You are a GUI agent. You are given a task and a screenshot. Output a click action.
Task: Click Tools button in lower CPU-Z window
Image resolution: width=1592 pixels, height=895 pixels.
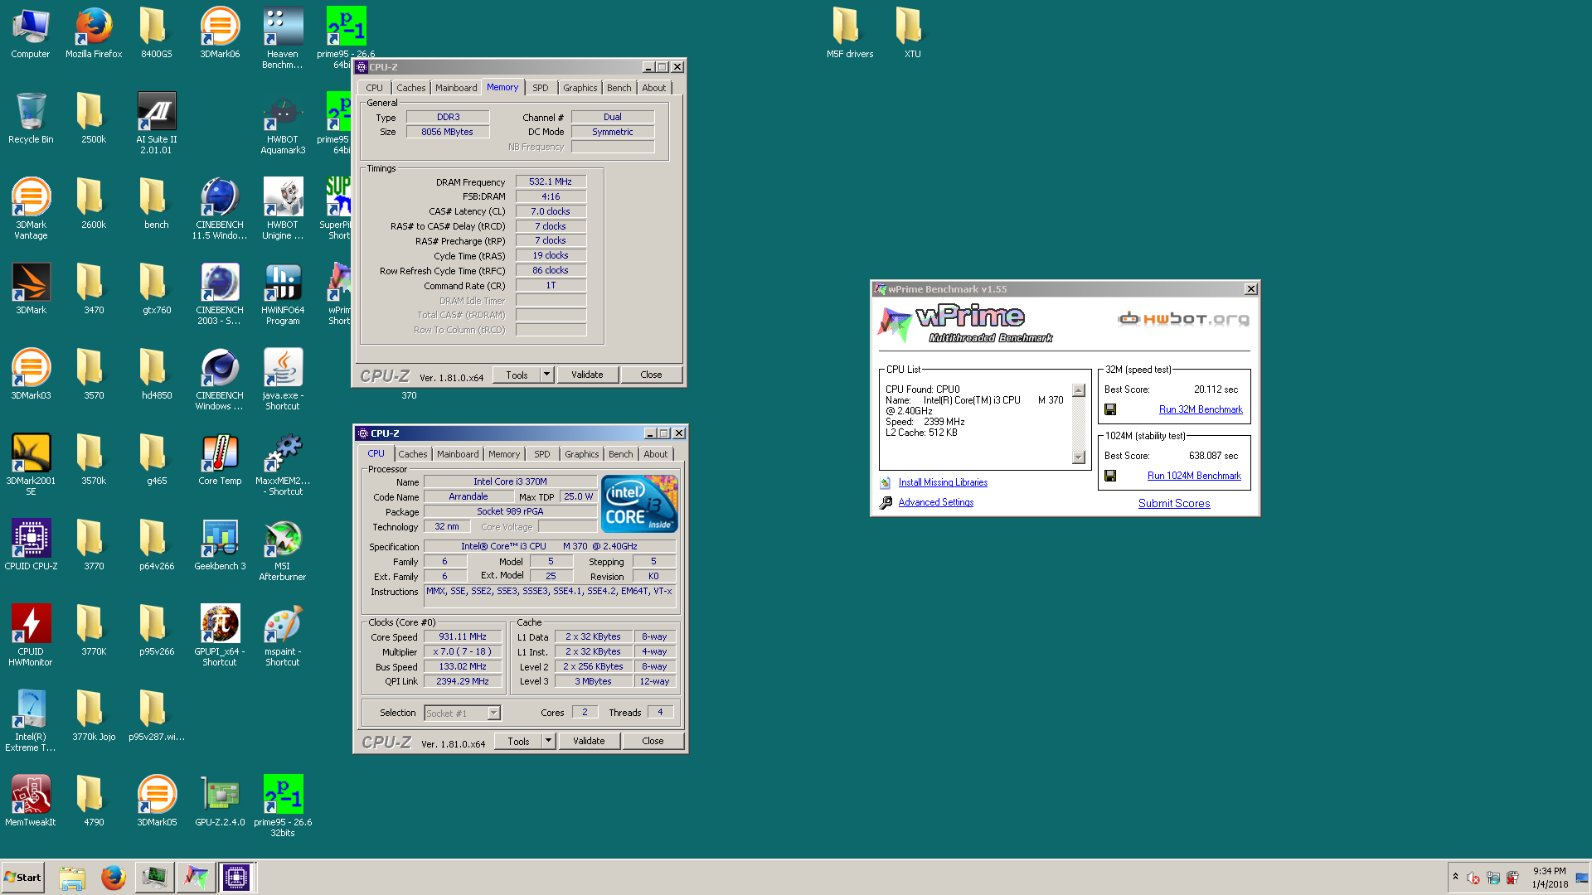click(x=518, y=741)
